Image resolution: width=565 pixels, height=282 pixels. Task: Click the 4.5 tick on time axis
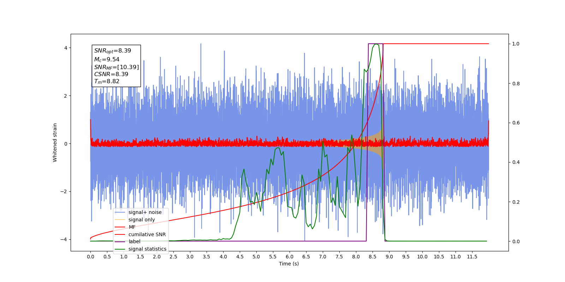pyautogui.click(x=240, y=257)
